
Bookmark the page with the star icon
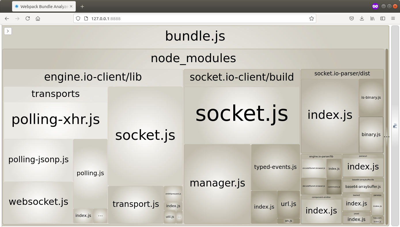311,18
